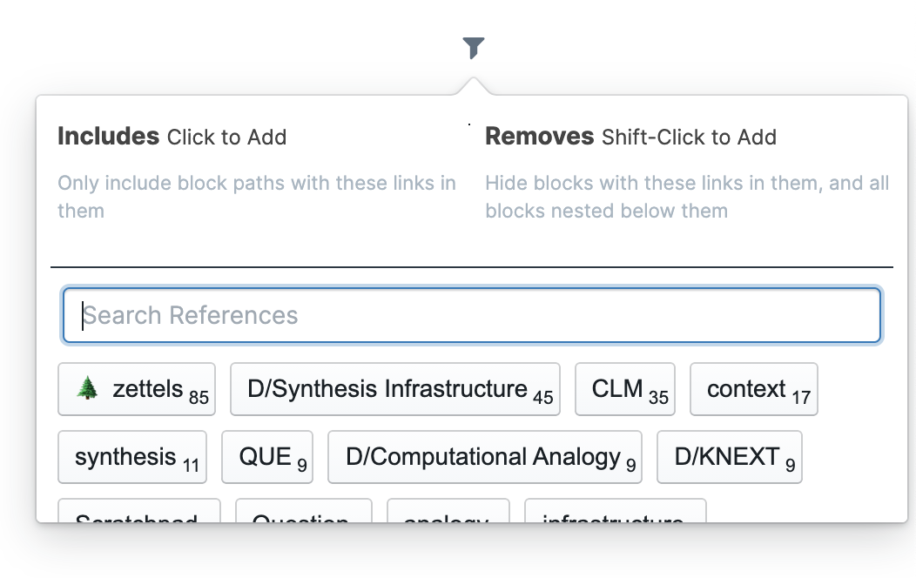
Task: Include D/Computational Analogy references
Action: [x=484, y=457]
